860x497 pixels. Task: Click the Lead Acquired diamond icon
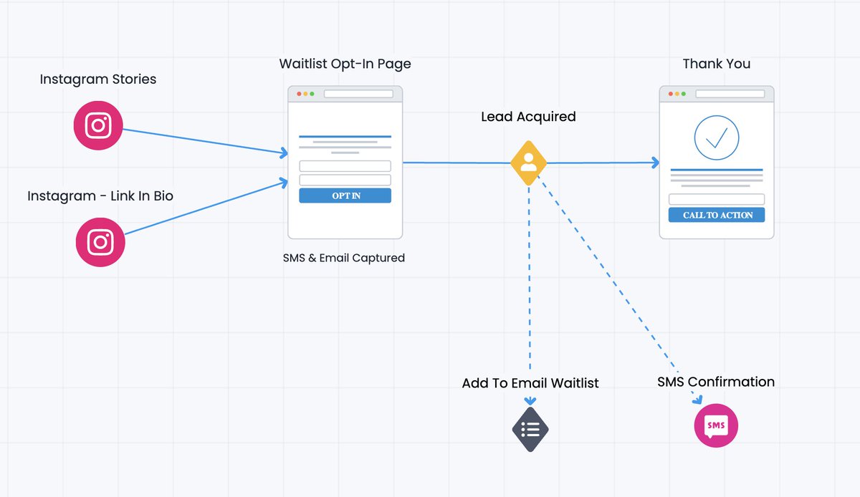[529, 163]
